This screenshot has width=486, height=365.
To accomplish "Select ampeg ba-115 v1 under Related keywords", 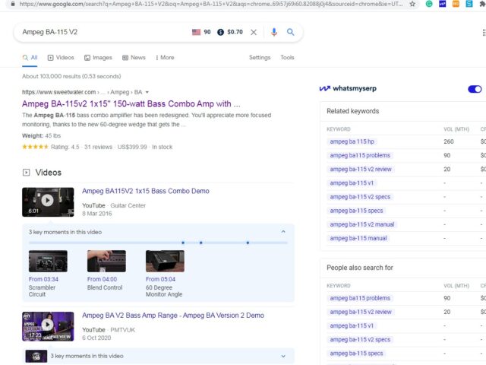I will [352, 182].
